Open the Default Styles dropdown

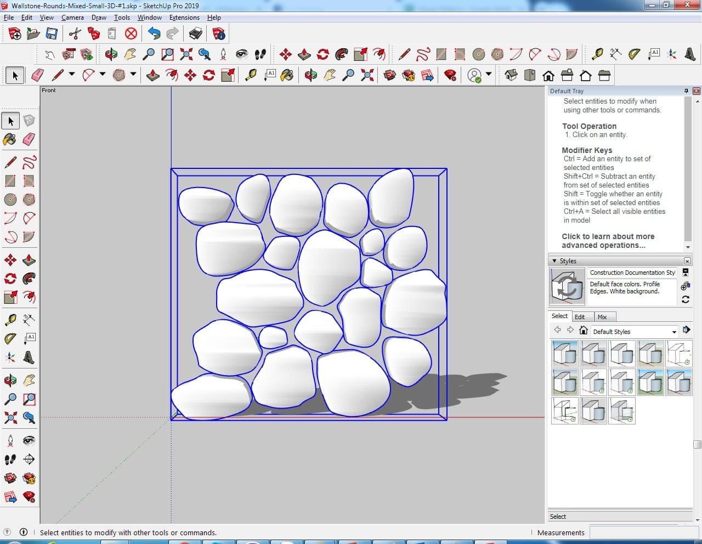(674, 332)
